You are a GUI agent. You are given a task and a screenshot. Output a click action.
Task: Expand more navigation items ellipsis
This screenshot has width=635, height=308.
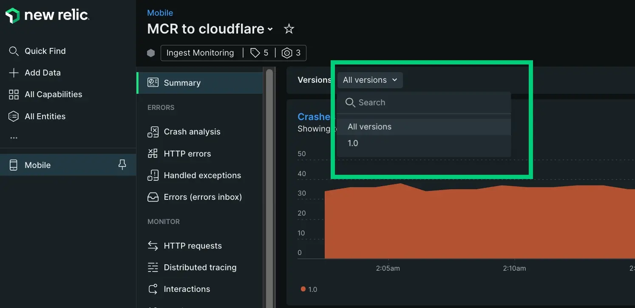pos(14,138)
